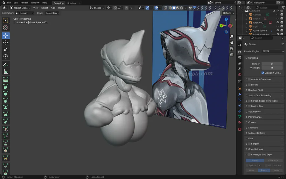The image size is (286, 179).
Task: Choose the Add Sphere sculpt primitive tool
Action: tap(6, 93)
